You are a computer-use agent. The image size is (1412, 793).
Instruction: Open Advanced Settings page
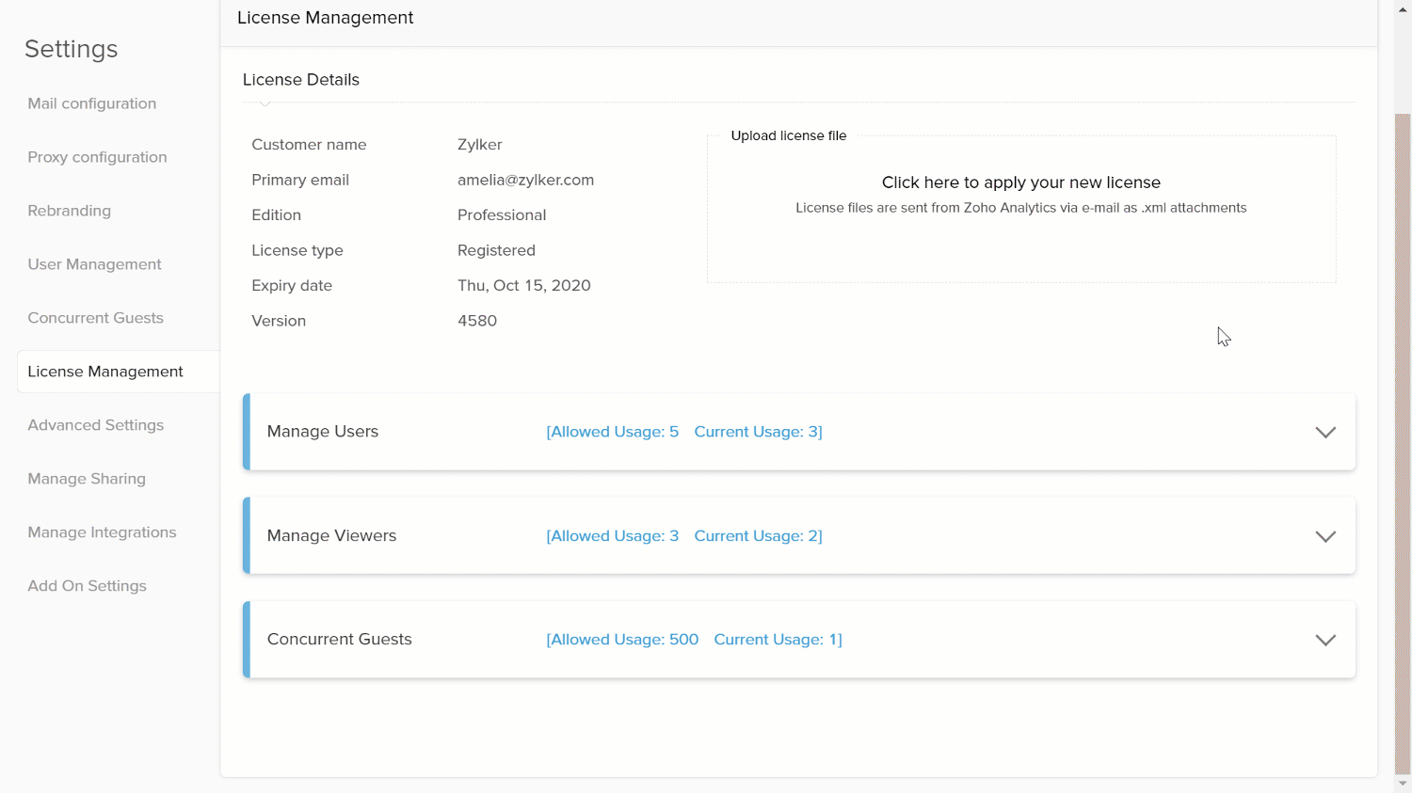95,425
